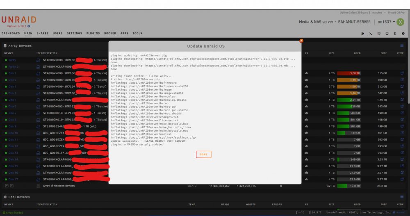Click the Disk 12 row drive icon
Viewport: 410px width, 216px height.
click(x=38, y=146)
